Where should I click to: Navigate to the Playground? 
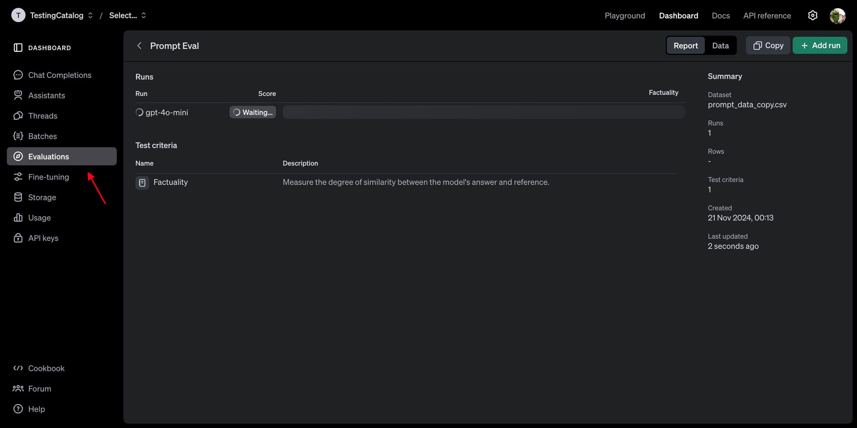pyautogui.click(x=625, y=15)
